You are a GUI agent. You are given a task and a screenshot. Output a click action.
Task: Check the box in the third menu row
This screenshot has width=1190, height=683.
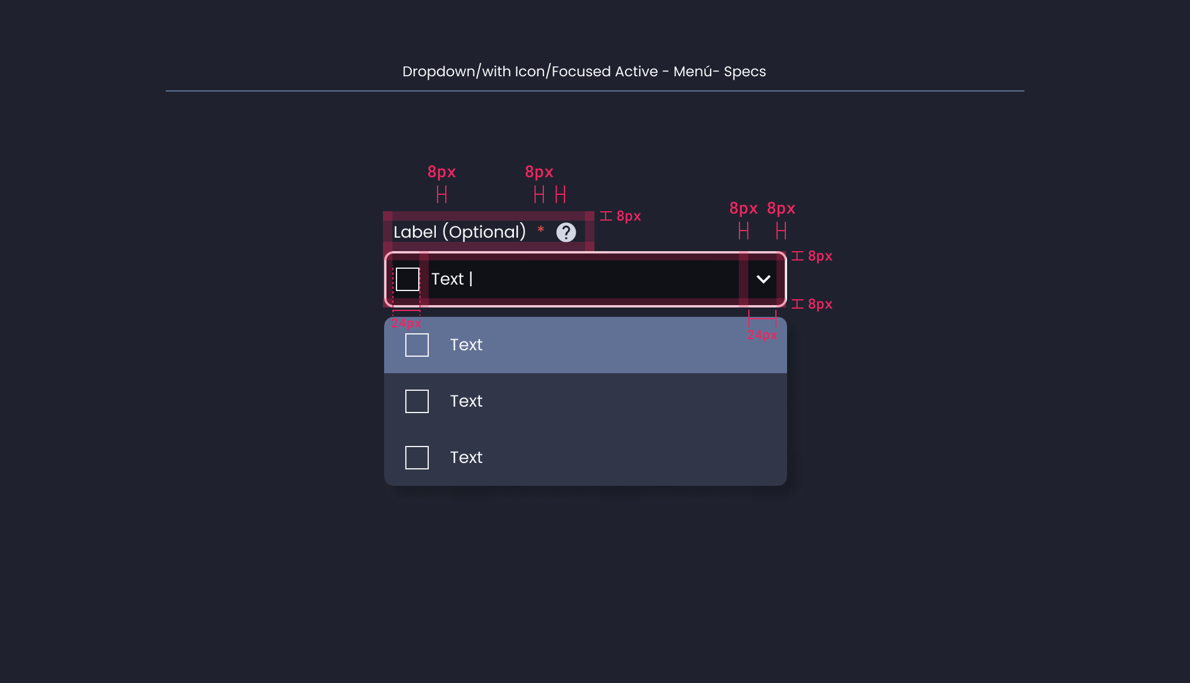(x=417, y=458)
